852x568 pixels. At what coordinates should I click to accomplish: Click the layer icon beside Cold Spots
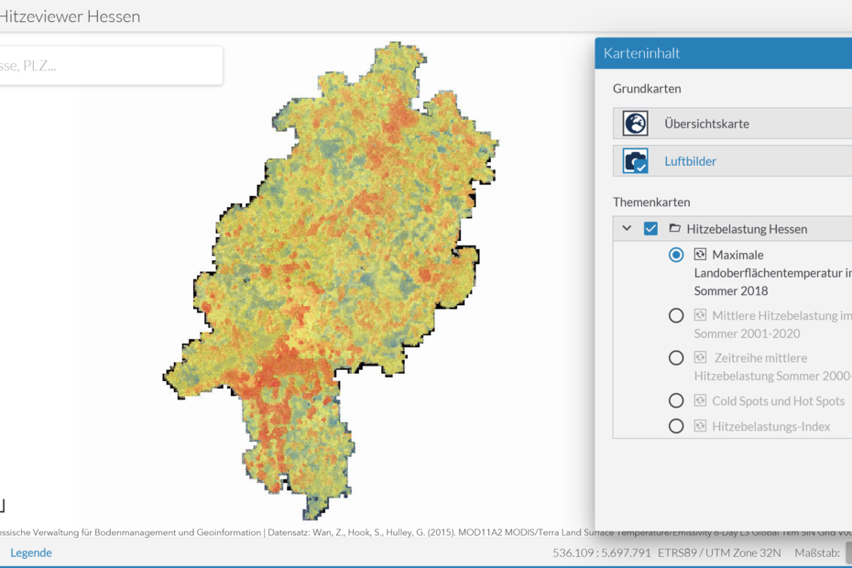coord(700,400)
